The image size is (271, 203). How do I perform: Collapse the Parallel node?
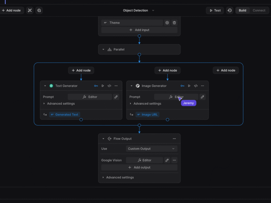(103, 49)
